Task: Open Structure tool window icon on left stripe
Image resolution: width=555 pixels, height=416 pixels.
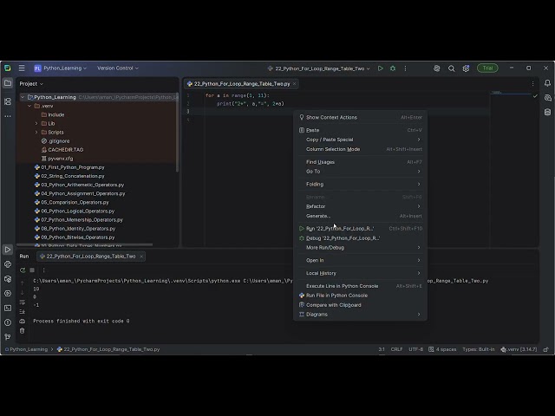Action: pos(8,101)
